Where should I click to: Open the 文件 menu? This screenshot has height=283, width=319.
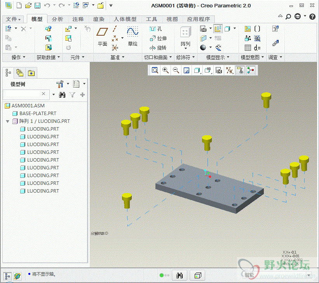click(x=13, y=19)
